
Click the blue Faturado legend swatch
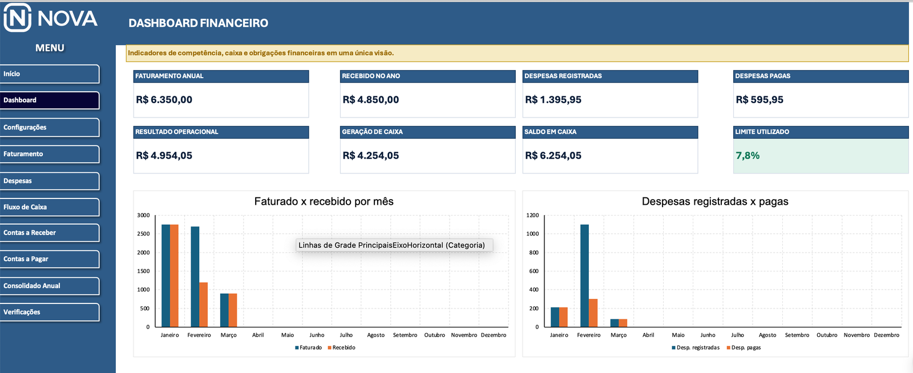(297, 348)
